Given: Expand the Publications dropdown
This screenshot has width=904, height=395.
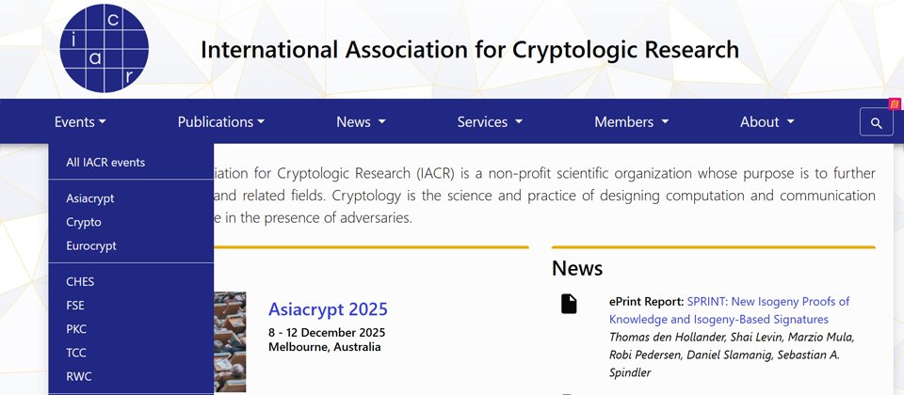Looking at the screenshot, I should coord(221,122).
